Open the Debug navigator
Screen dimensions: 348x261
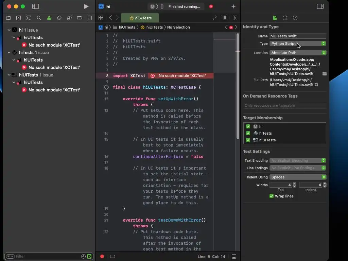(69, 18)
